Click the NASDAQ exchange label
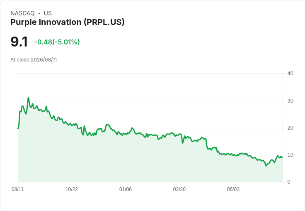 coord(22,13)
